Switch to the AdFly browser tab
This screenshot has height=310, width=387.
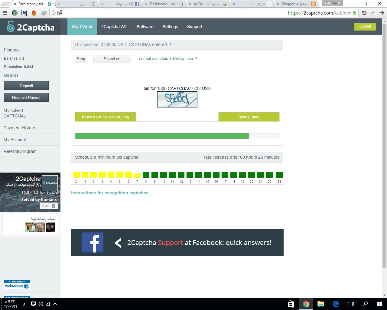point(207,4)
